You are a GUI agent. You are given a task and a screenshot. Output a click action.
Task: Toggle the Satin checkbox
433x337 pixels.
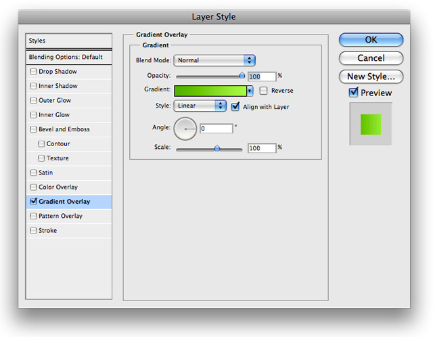point(33,173)
